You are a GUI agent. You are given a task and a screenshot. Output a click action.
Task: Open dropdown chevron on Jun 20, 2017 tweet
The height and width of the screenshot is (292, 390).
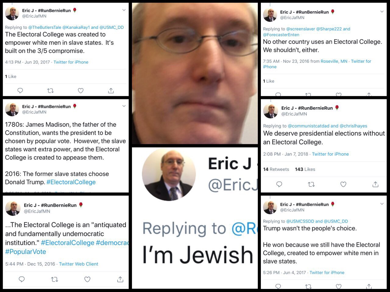coord(124,10)
